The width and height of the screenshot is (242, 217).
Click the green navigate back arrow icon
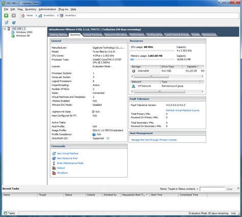click(6, 15)
